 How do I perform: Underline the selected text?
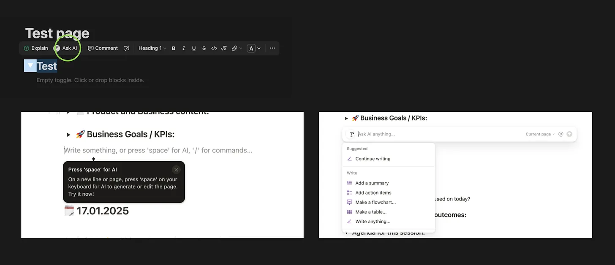[x=194, y=49]
